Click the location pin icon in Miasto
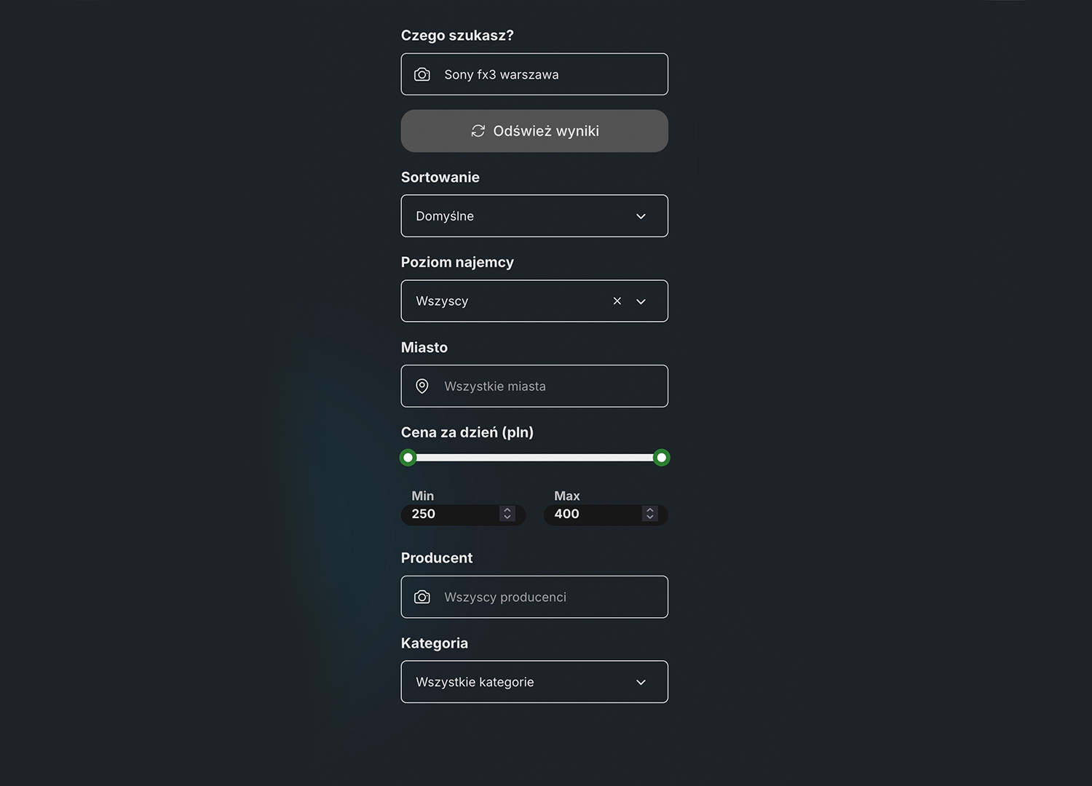 pos(422,386)
